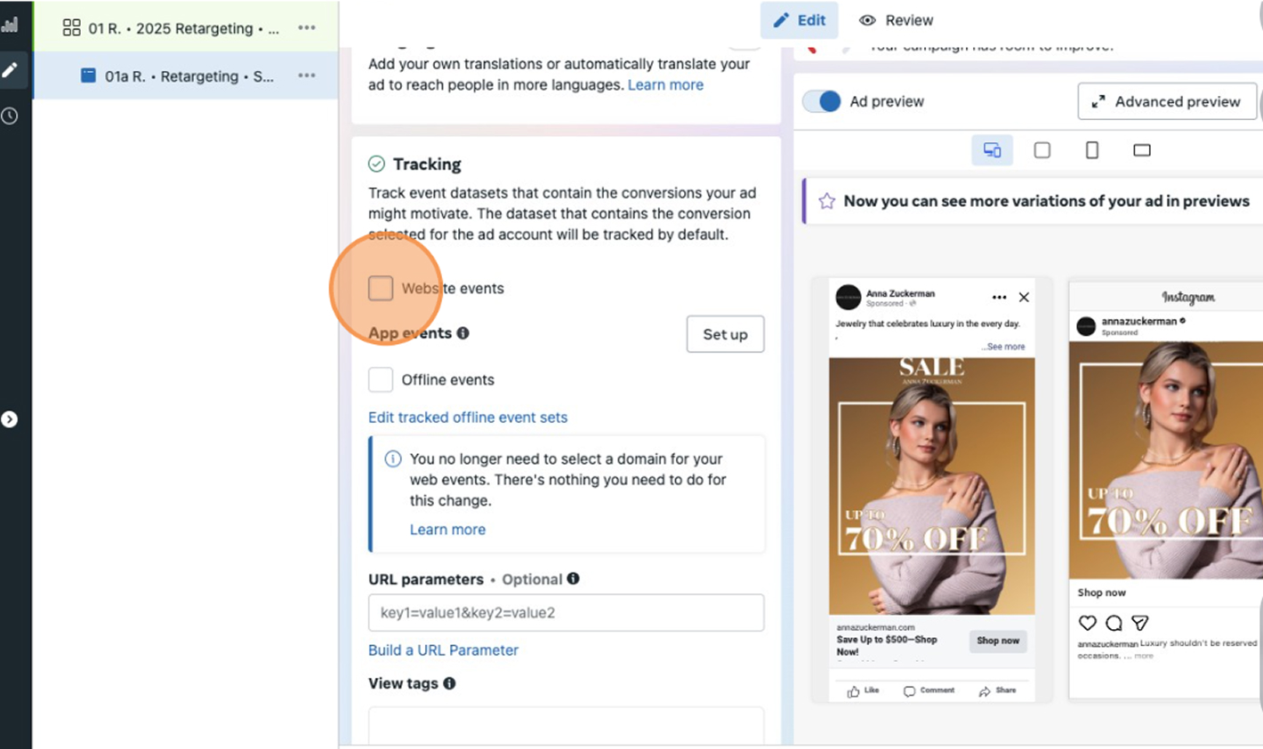Select the landscape preview format icon

[x=1141, y=150]
